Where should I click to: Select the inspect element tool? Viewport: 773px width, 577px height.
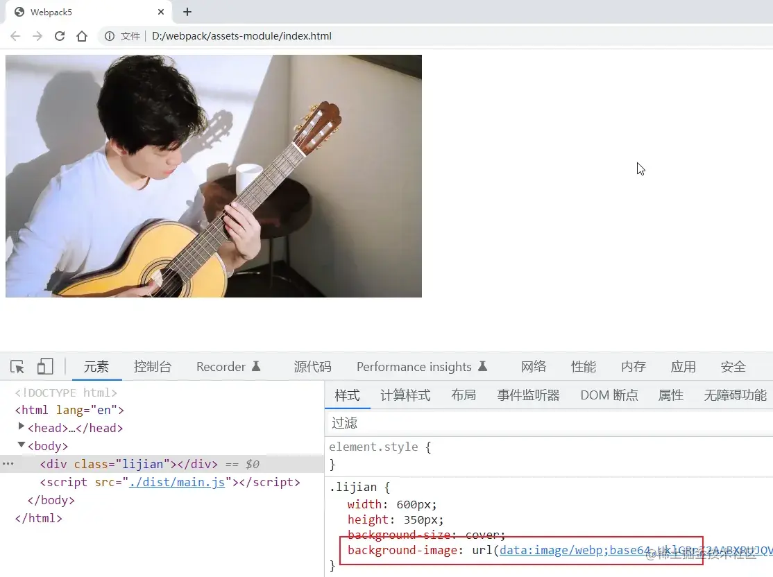point(17,365)
